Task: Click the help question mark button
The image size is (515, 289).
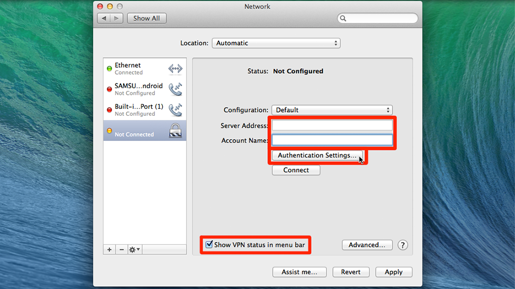Action: coord(403,245)
